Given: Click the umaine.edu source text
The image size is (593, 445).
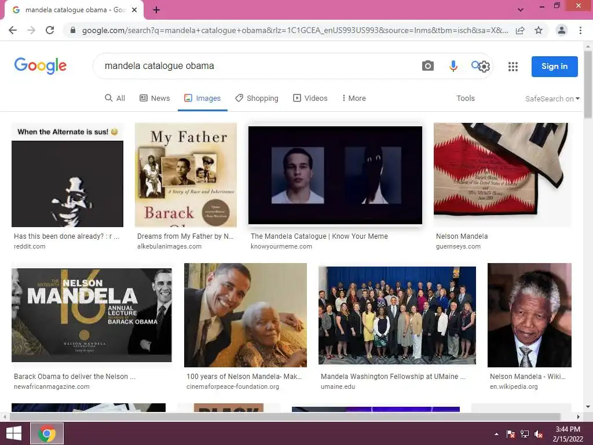Looking at the screenshot, I should 338,386.
